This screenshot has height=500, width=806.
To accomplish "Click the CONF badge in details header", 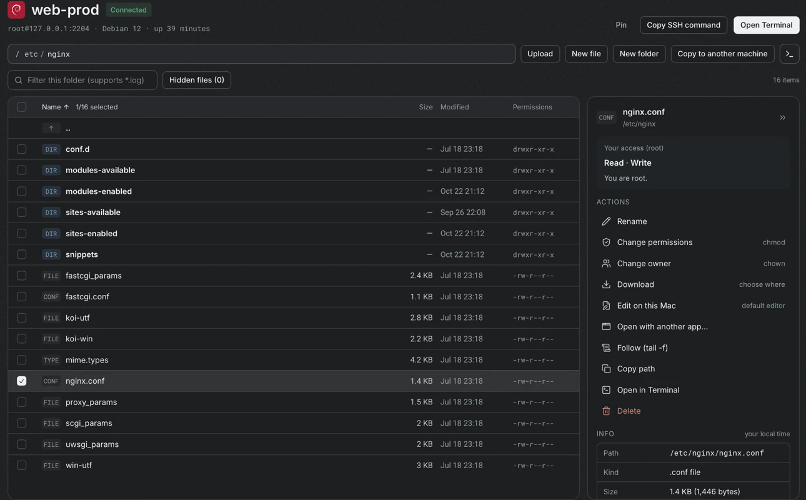I will point(606,117).
